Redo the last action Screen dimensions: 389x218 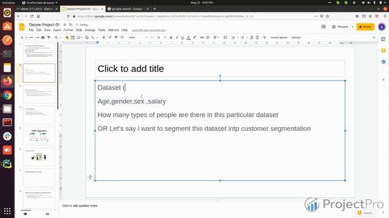pos(37,38)
